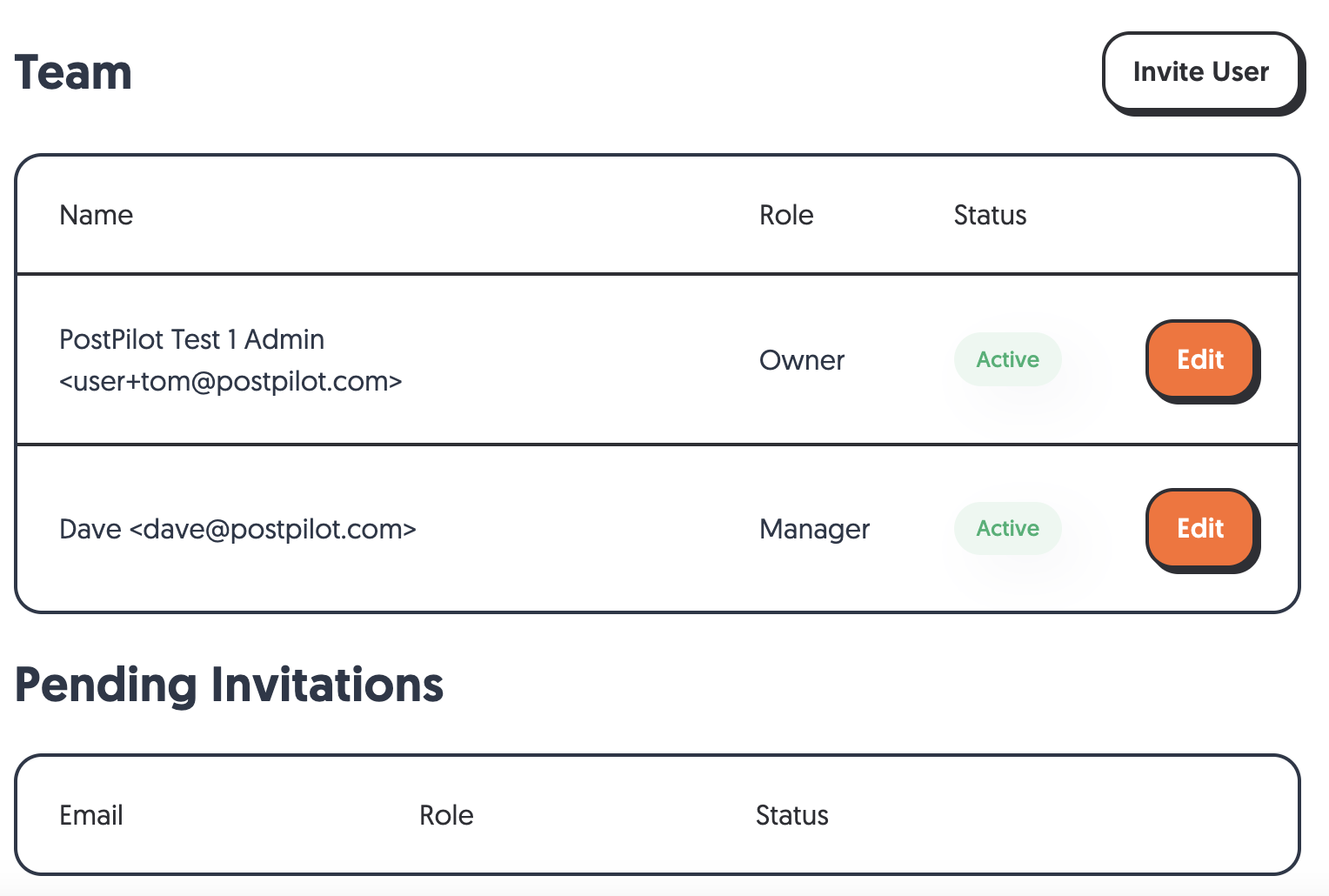The width and height of the screenshot is (1329, 896).
Task: Click the Pending Invitations heading
Action: tap(230, 685)
